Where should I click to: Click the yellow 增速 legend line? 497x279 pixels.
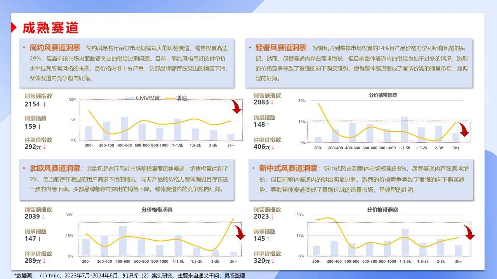click(170, 98)
